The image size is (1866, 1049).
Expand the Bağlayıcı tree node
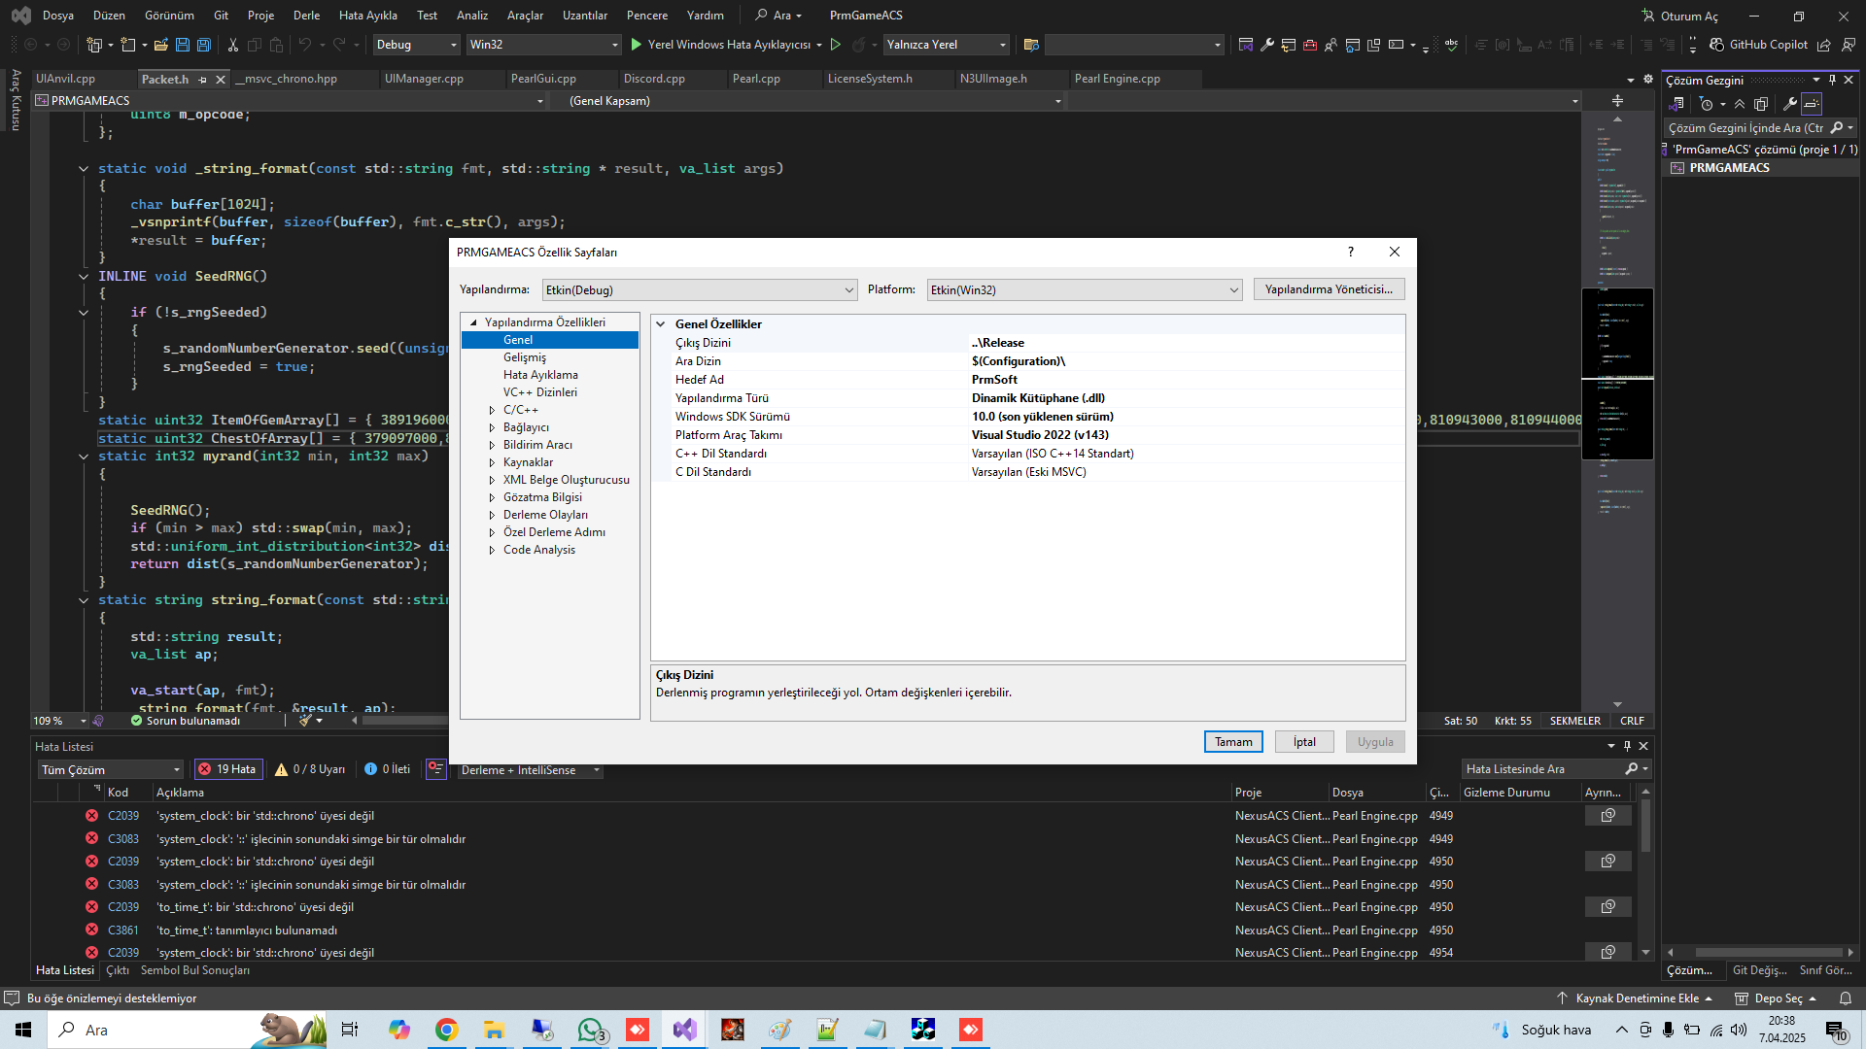(x=492, y=427)
